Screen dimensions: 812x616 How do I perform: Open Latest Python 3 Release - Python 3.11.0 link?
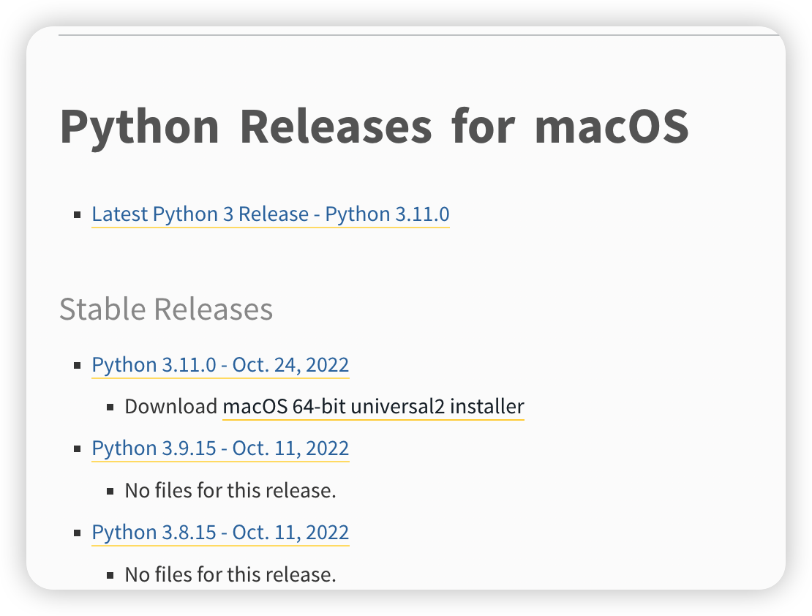[270, 214]
